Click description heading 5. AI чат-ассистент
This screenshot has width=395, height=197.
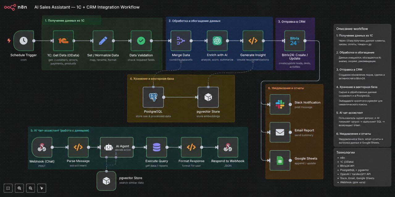[x=349, y=113]
